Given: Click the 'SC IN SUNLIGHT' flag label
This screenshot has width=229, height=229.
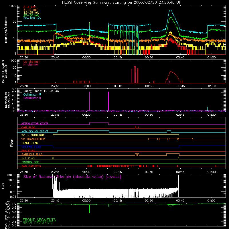Looking at the screenshot, I should coord(33,135).
